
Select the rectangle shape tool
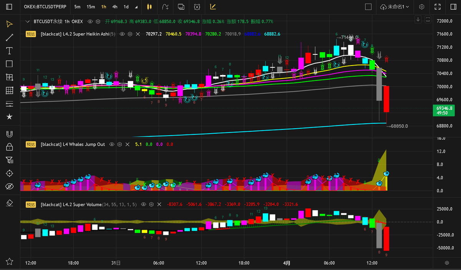tap(10, 64)
